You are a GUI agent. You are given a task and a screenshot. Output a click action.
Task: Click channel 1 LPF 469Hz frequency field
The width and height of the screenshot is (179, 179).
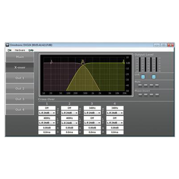click(x=47, y=118)
